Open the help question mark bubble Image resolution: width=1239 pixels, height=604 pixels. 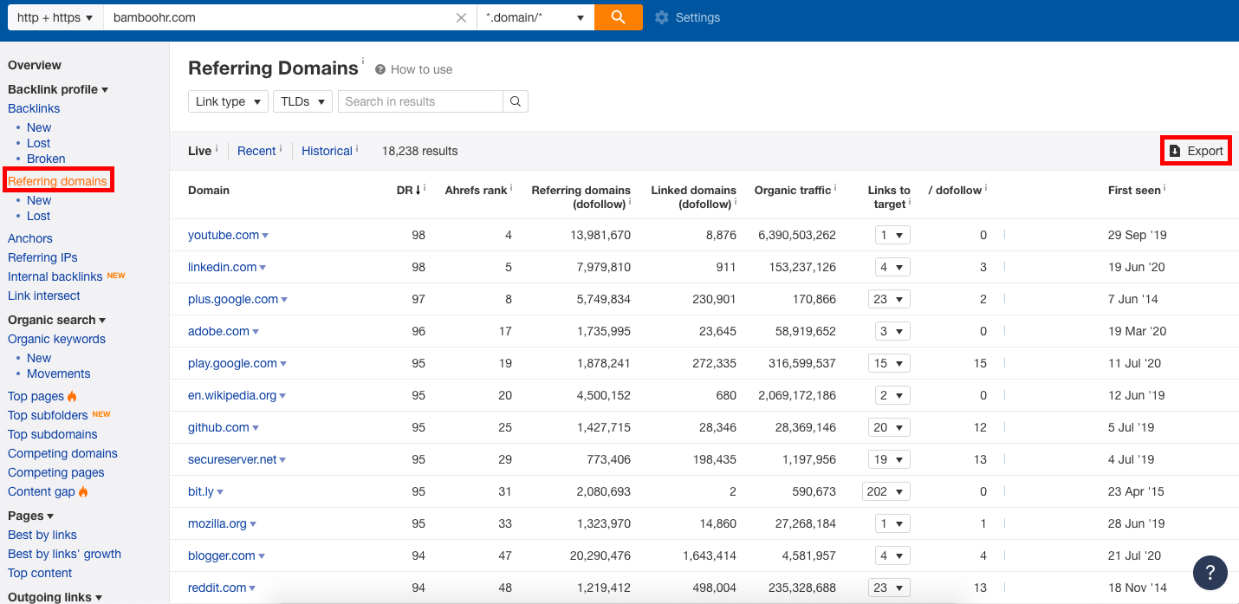click(x=1210, y=572)
